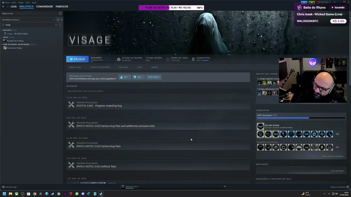Open advanced filter options beside search
The width and height of the screenshot is (351, 197).
(60, 25)
